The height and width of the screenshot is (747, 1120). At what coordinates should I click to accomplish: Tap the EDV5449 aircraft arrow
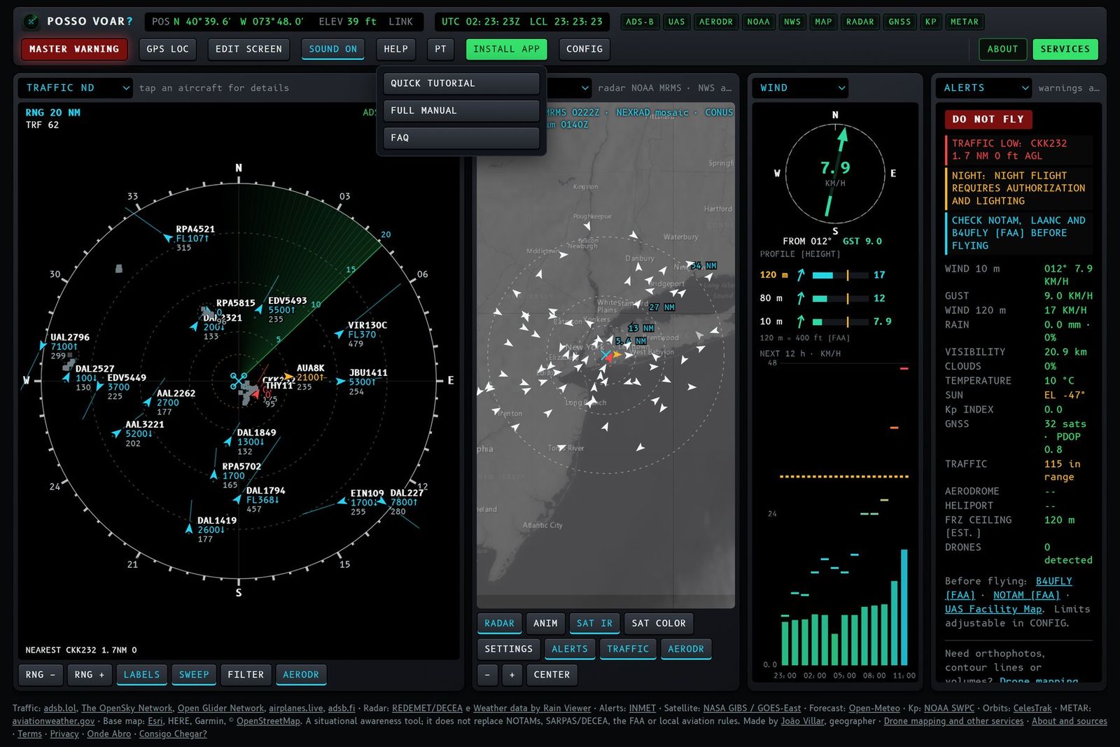pos(99,386)
